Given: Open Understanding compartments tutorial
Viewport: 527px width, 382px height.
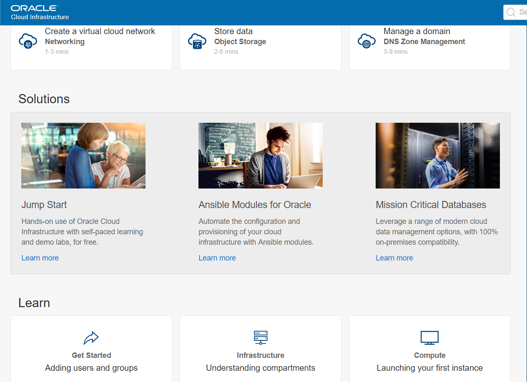Looking at the screenshot, I should pos(261,368).
